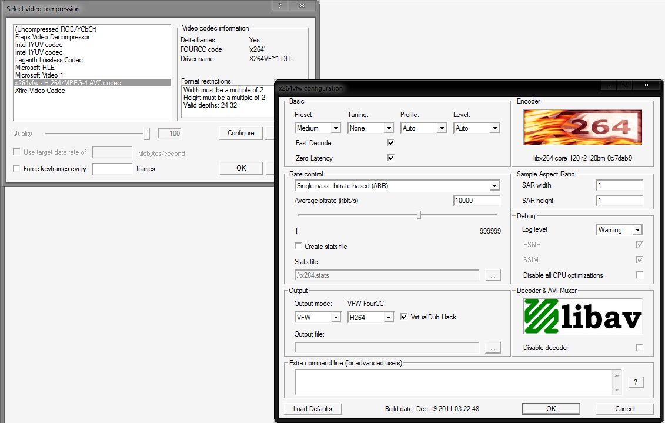Minimize the x264vfw configuration window
The width and height of the screenshot is (665, 423).
point(609,85)
